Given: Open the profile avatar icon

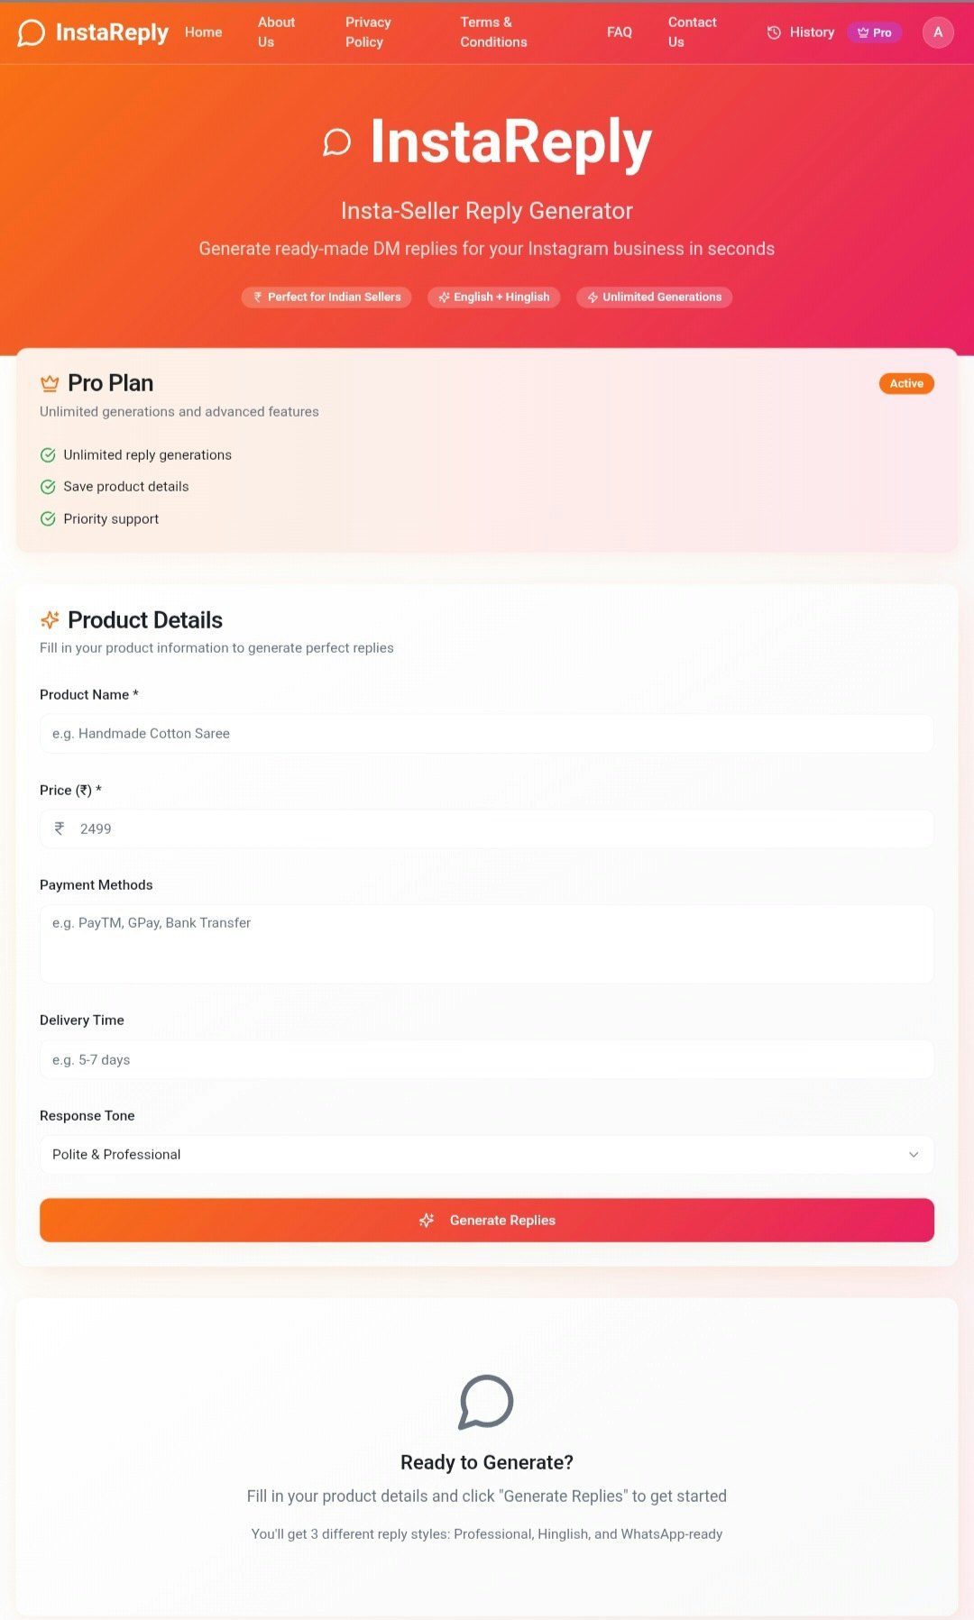Looking at the screenshot, I should click(938, 32).
